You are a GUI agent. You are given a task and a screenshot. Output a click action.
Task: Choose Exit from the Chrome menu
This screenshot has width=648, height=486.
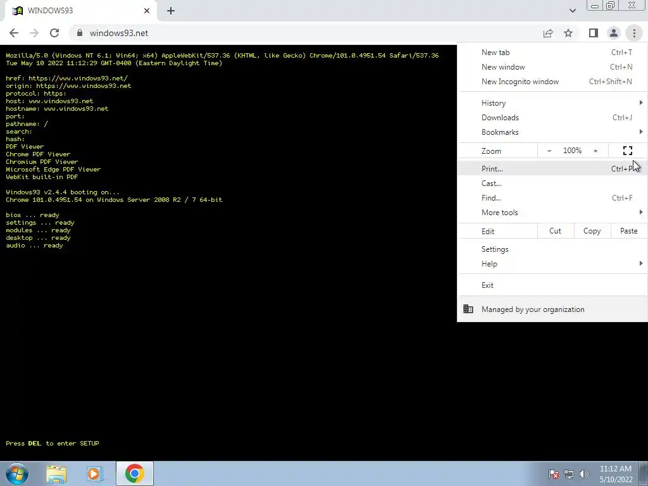pyautogui.click(x=552, y=285)
